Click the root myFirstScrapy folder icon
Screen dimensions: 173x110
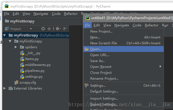pos(11,35)
